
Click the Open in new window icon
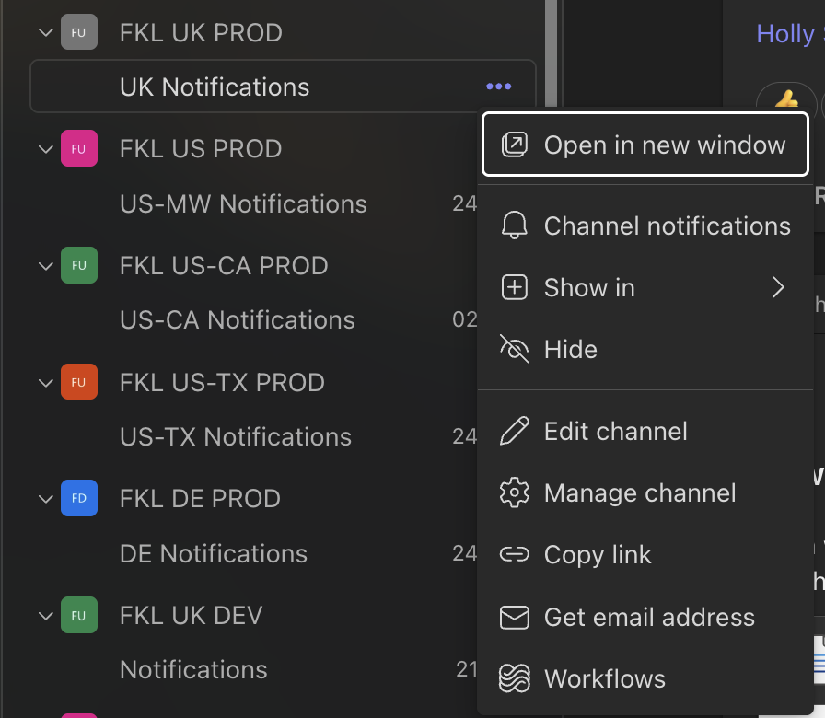pos(514,145)
